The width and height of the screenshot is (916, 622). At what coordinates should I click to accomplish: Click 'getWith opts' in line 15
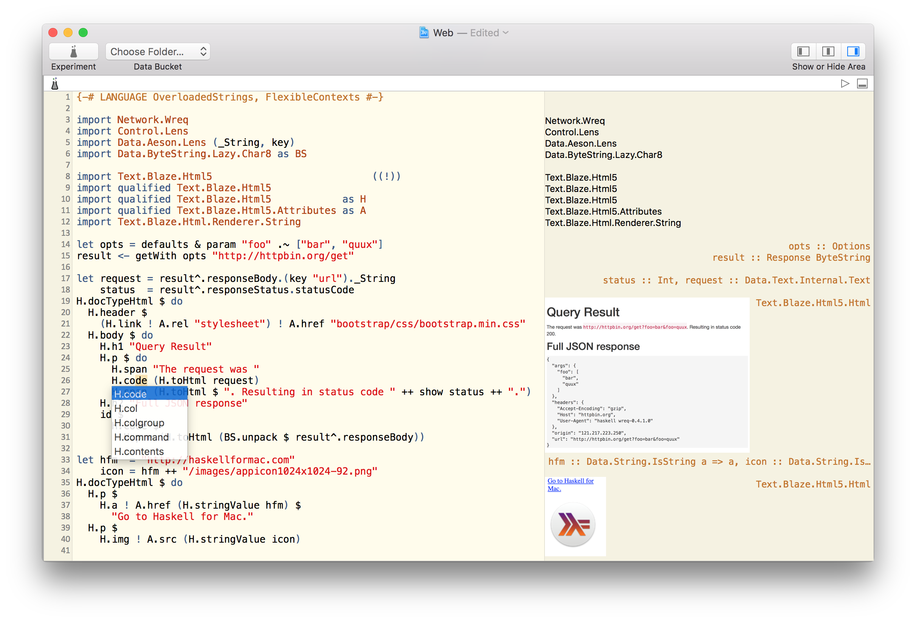coord(171,256)
